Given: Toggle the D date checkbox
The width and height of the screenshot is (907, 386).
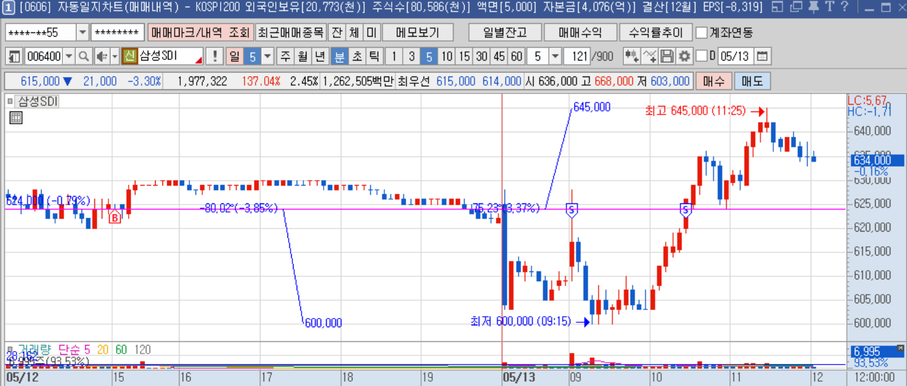Looking at the screenshot, I should click(x=702, y=57).
